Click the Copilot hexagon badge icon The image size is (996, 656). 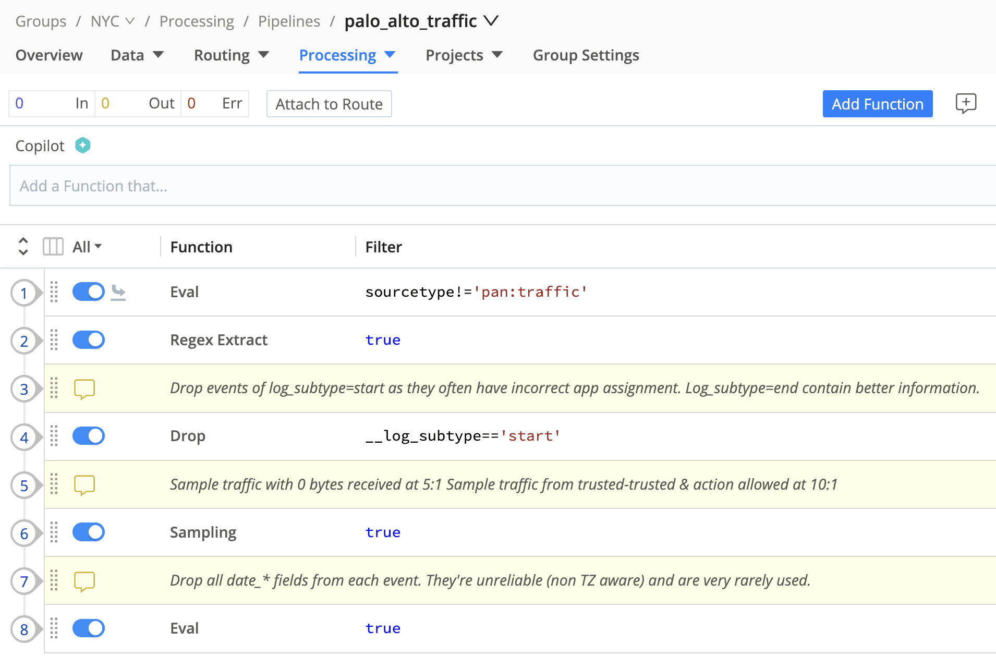pos(82,145)
